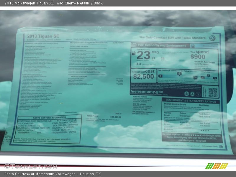
Task: Click 'TRANSMISSION: JAPAN' line
Action: (64, 132)
